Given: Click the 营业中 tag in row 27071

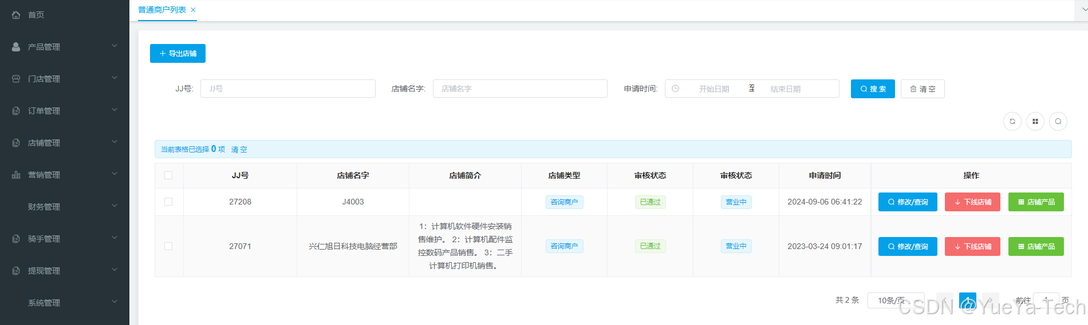Looking at the screenshot, I should (736, 246).
